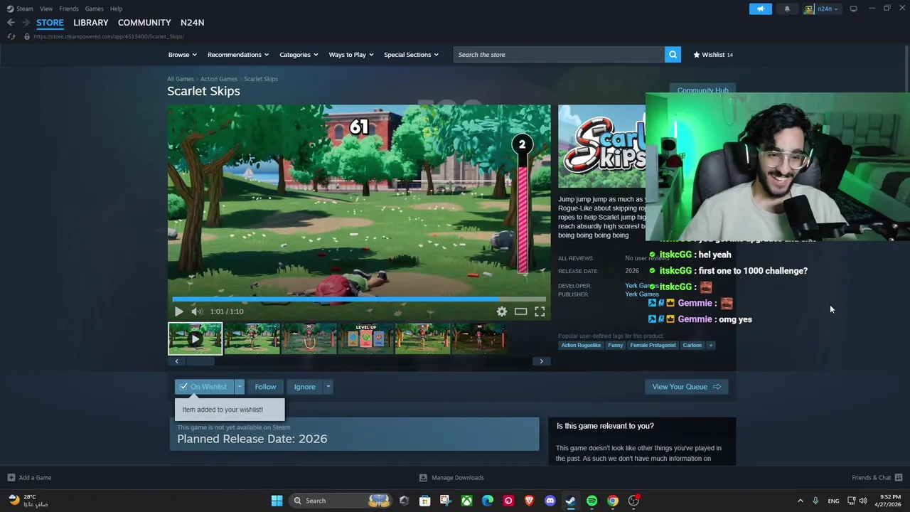The image size is (910, 512).
Task: Switch trailer to theater mode
Action: pyautogui.click(x=520, y=311)
